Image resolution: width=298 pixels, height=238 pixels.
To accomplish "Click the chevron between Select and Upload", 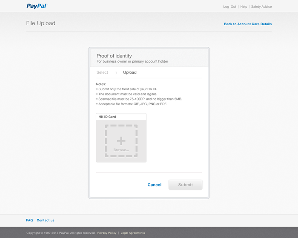I will click(x=116, y=73).
